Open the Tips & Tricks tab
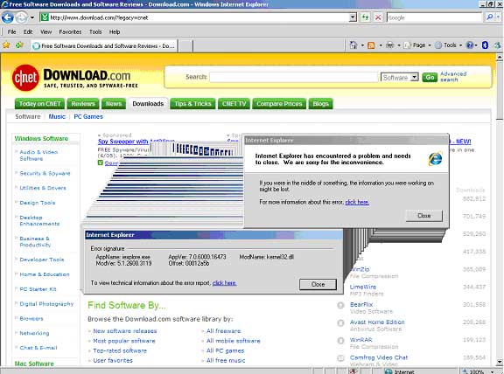Screen dimensions: 504x374 (x=192, y=104)
